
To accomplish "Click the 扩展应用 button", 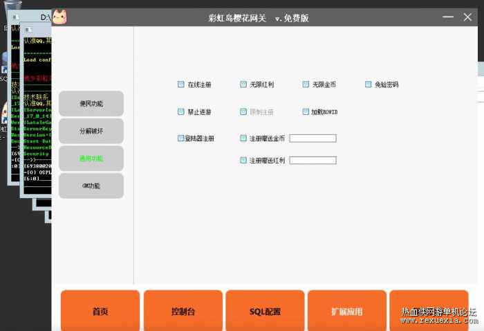I will 347,312.
